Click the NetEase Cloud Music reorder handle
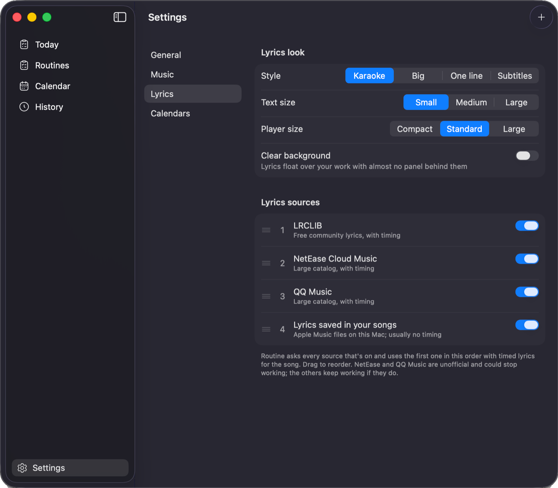Image resolution: width=558 pixels, height=488 pixels. tap(266, 263)
